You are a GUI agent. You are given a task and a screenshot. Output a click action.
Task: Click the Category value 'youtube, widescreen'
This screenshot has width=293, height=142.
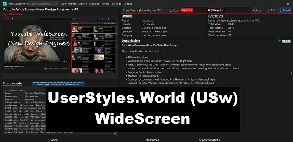[153, 35]
